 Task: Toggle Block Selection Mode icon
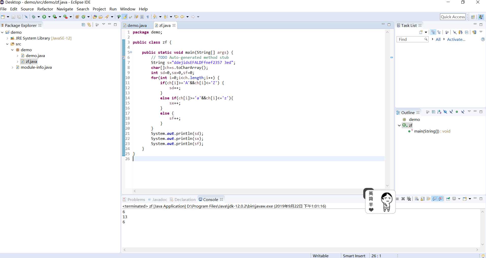[x=142, y=17]
